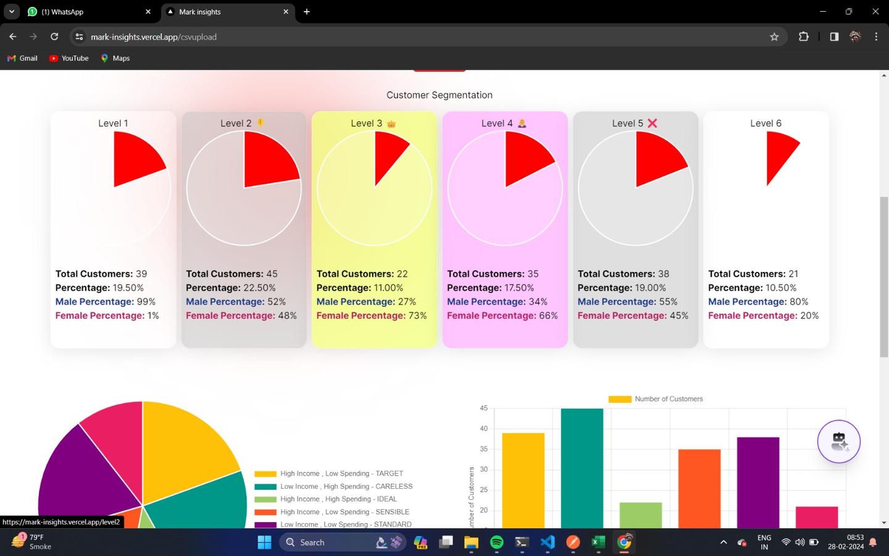Click the purple slice of the pie chart
Screen dimensions: 889x556
[83, 473]
